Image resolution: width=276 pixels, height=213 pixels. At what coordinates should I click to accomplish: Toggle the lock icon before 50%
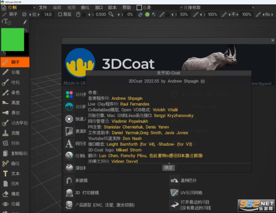pos(167,14)
